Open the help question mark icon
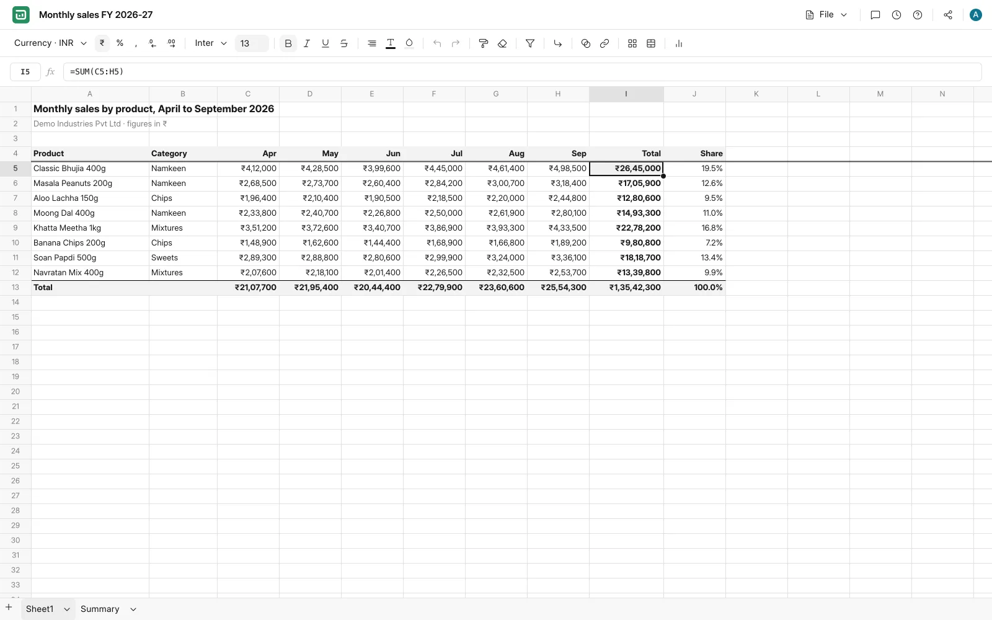Screen dimensions: 992x620 coord(918,15)
